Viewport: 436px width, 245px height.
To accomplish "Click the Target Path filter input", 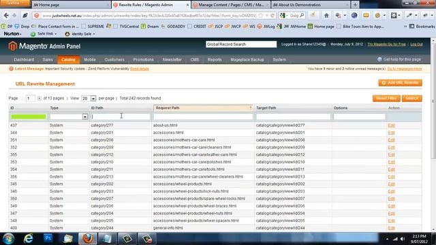I will [293, 117].
